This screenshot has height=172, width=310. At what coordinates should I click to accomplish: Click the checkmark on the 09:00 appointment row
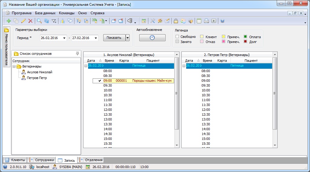(x=100, y=81)
